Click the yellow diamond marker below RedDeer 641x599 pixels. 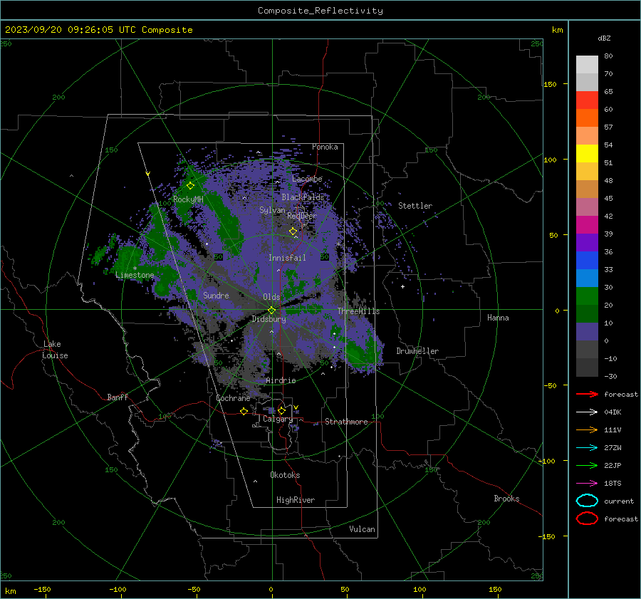(293, 231)
